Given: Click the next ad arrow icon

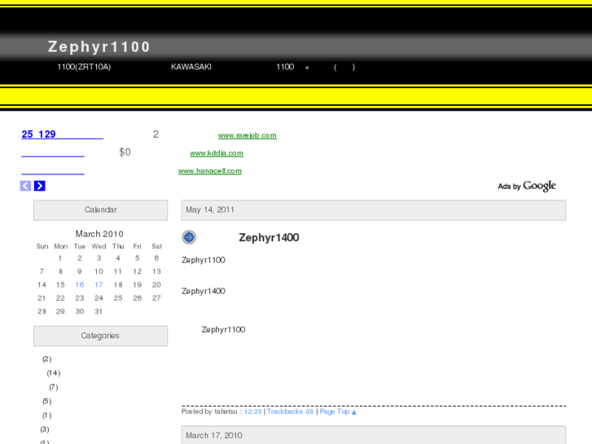Looking at the screenshot, I should pos(40,186).
